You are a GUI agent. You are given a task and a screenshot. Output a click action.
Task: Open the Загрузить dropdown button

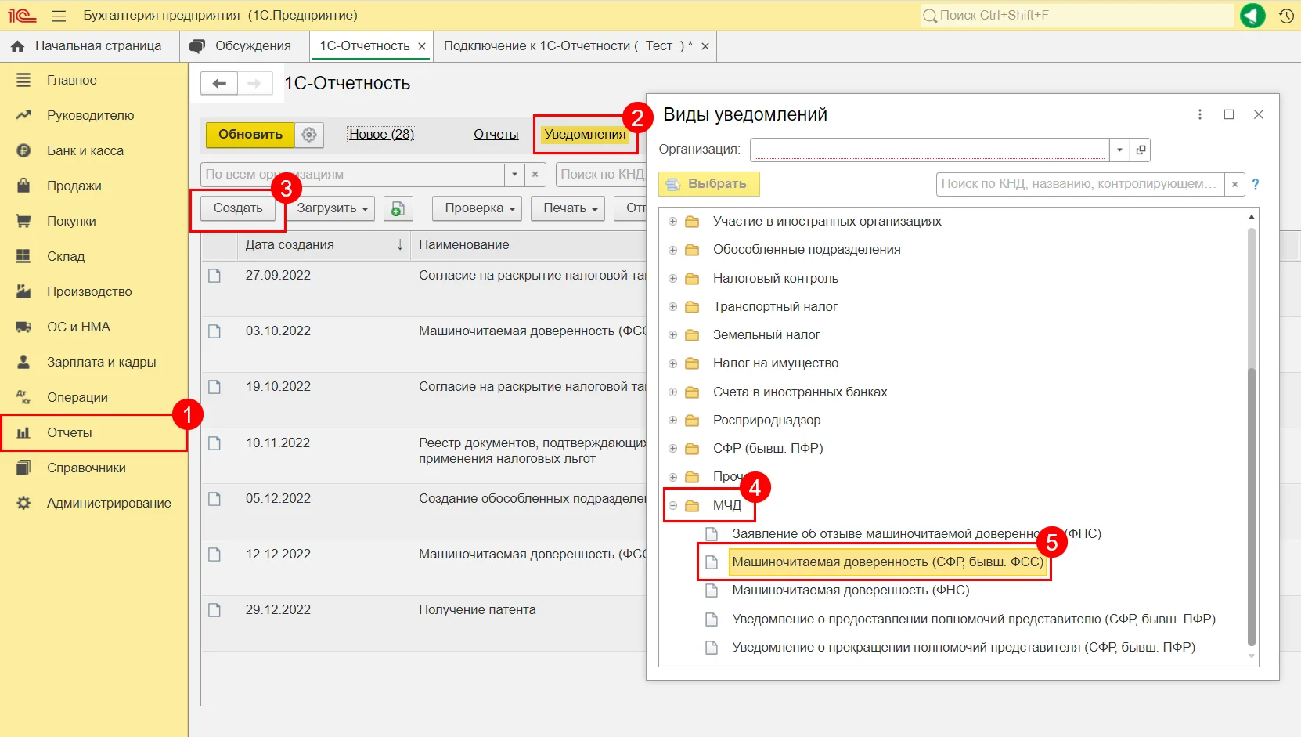click(332, 208)
